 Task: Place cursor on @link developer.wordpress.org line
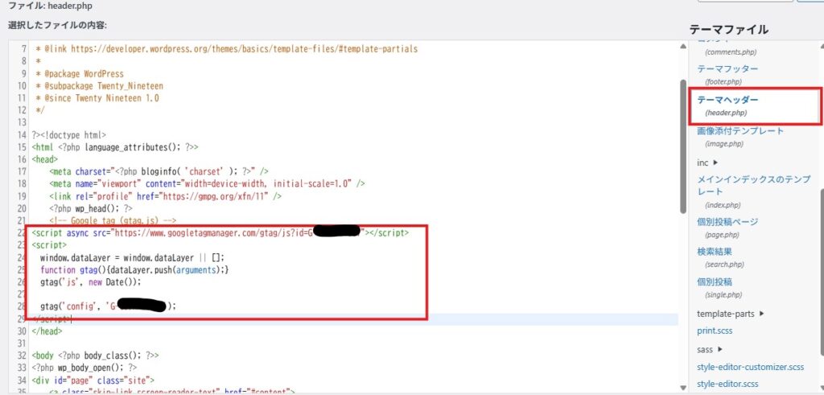[x=226, y=49]
